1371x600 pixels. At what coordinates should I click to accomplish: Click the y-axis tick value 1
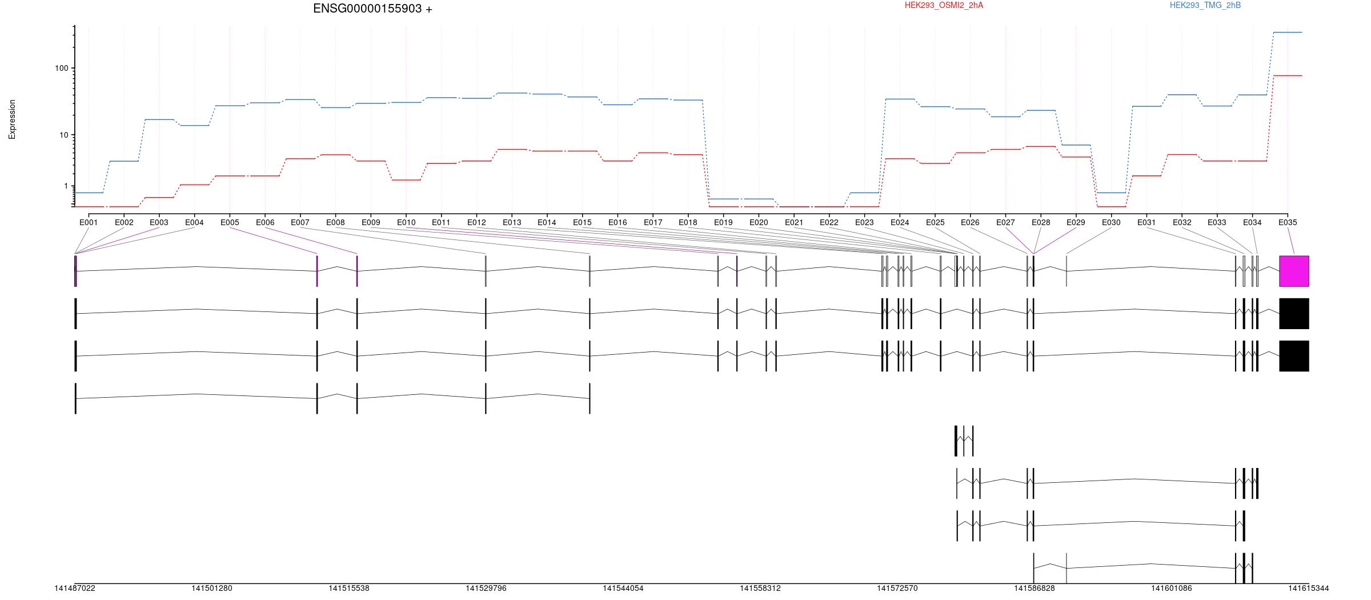point(66,186)
